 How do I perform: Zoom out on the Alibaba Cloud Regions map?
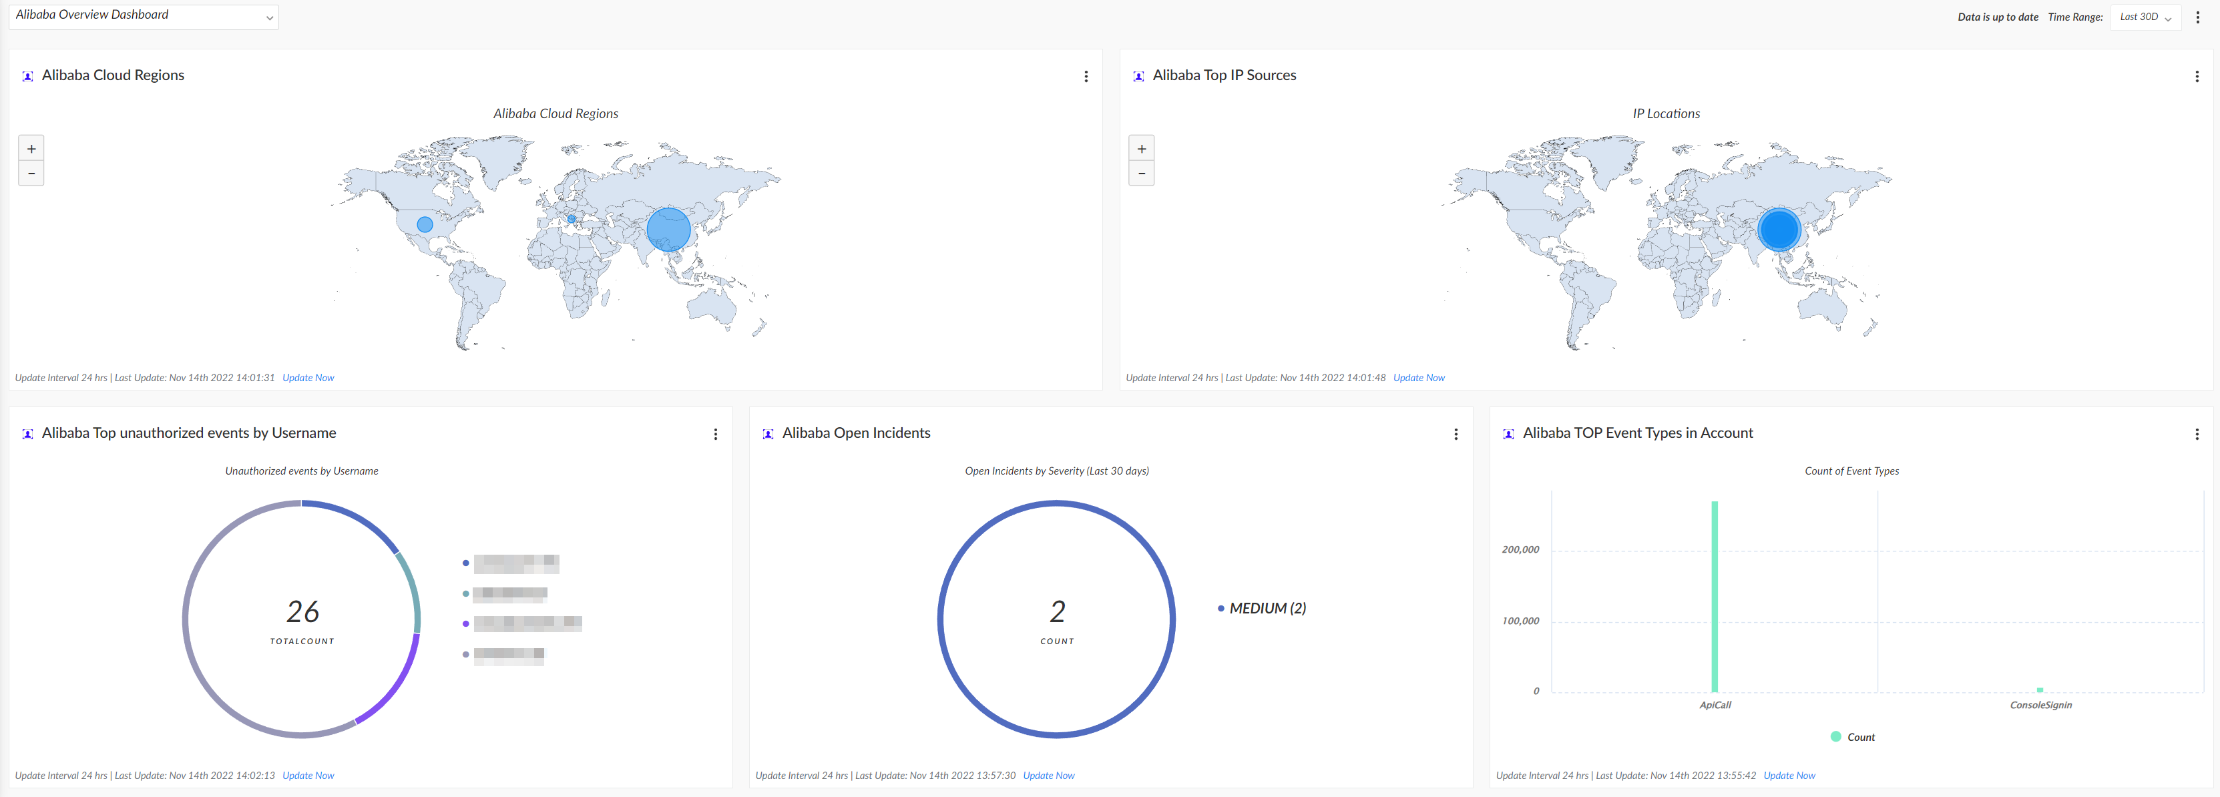[x=31, y=173]
